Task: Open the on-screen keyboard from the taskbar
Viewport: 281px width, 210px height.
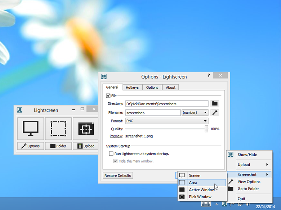Action: tap(206, 204)
